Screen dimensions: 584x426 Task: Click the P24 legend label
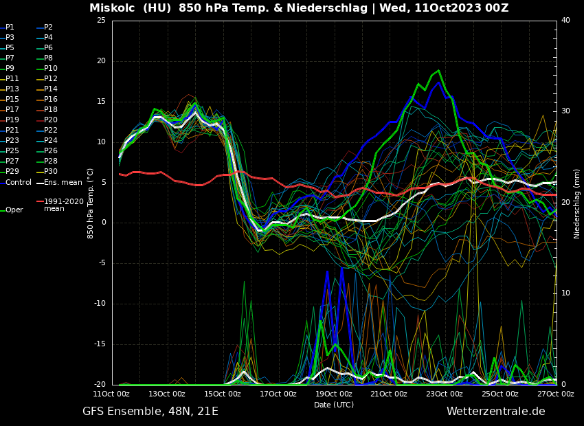click(50, 141)
